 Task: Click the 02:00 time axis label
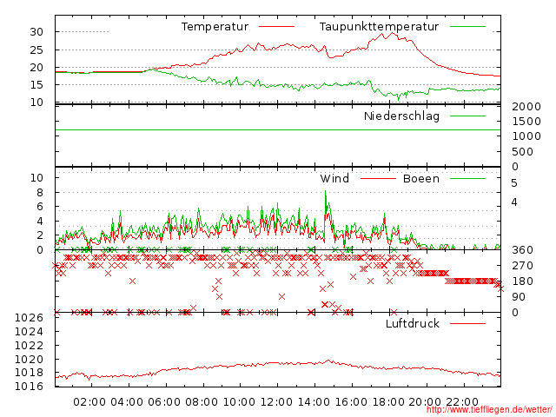(x=89, y=402)
